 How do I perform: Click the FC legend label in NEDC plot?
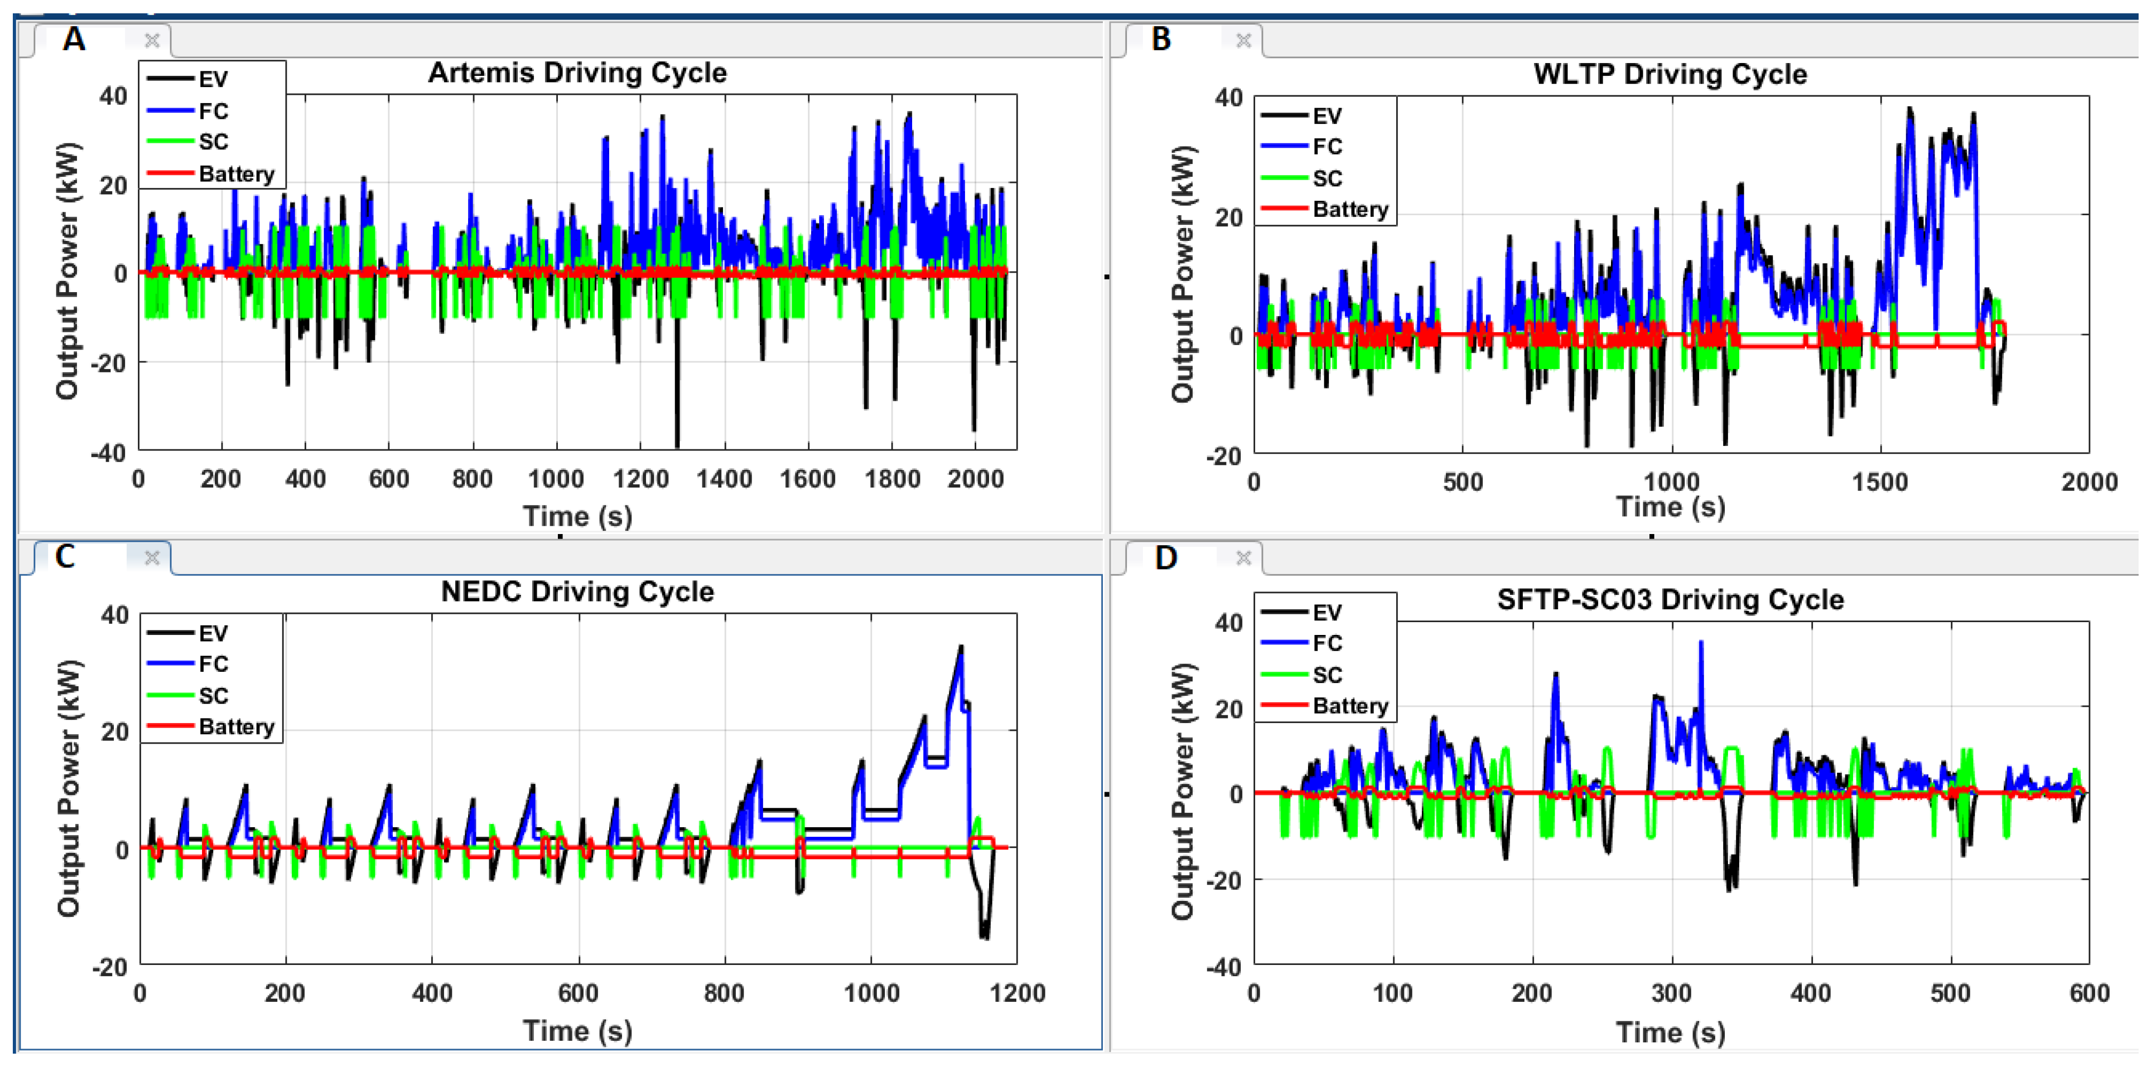coord(213,664)
